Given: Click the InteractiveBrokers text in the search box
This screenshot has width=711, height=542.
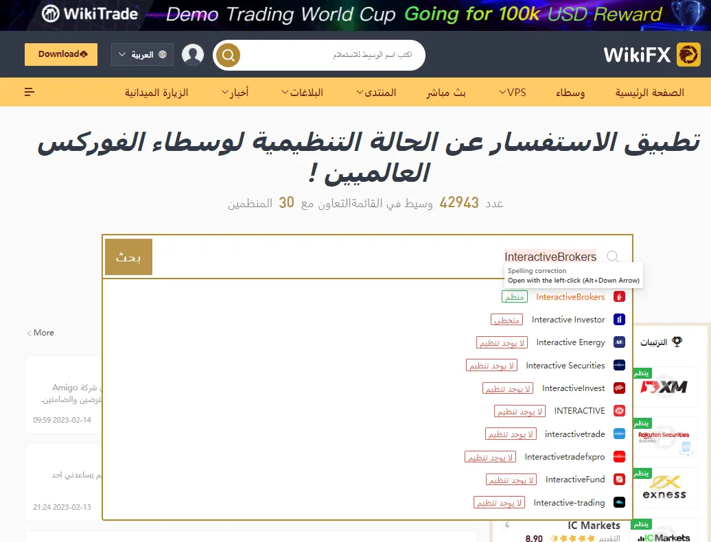Looking at the screenshot, I should pos(550,257).
